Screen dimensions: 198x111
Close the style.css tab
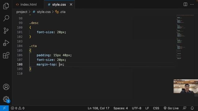tap(71, 5)
